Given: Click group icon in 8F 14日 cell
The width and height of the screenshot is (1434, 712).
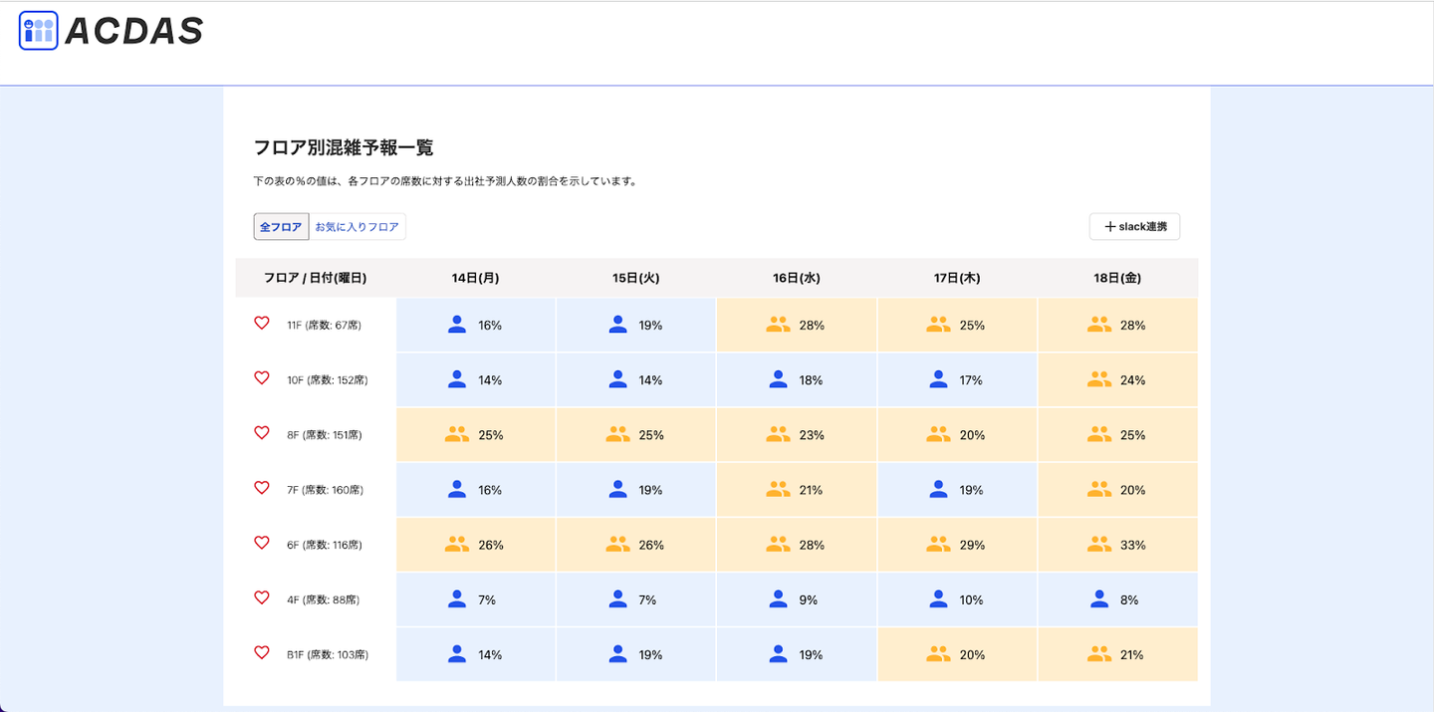Looking at the screenshot, I should tap(457, 435).
